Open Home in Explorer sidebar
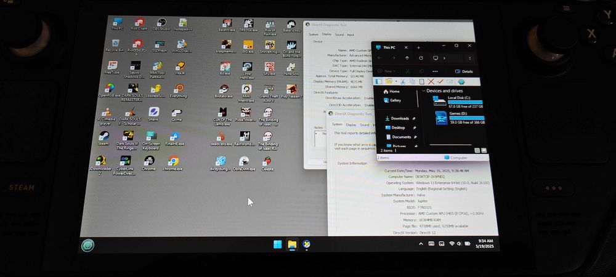 391,92
